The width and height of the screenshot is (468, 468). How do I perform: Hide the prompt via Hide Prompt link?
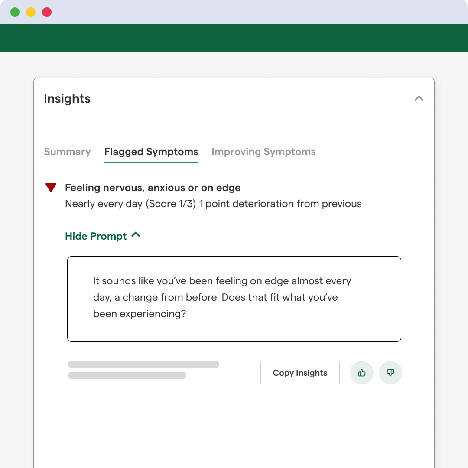(x=96, y=236)
